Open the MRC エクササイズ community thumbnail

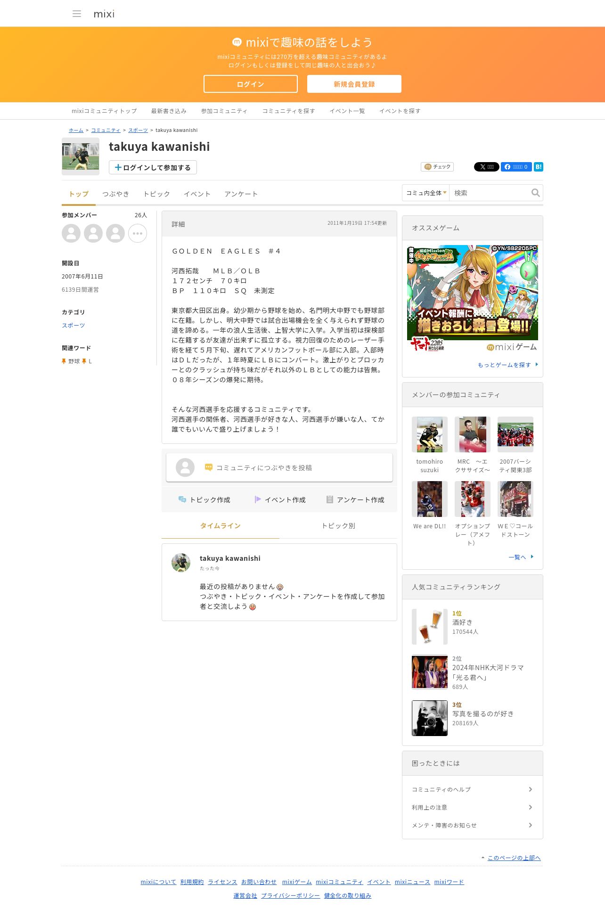(x=473, y=434)
